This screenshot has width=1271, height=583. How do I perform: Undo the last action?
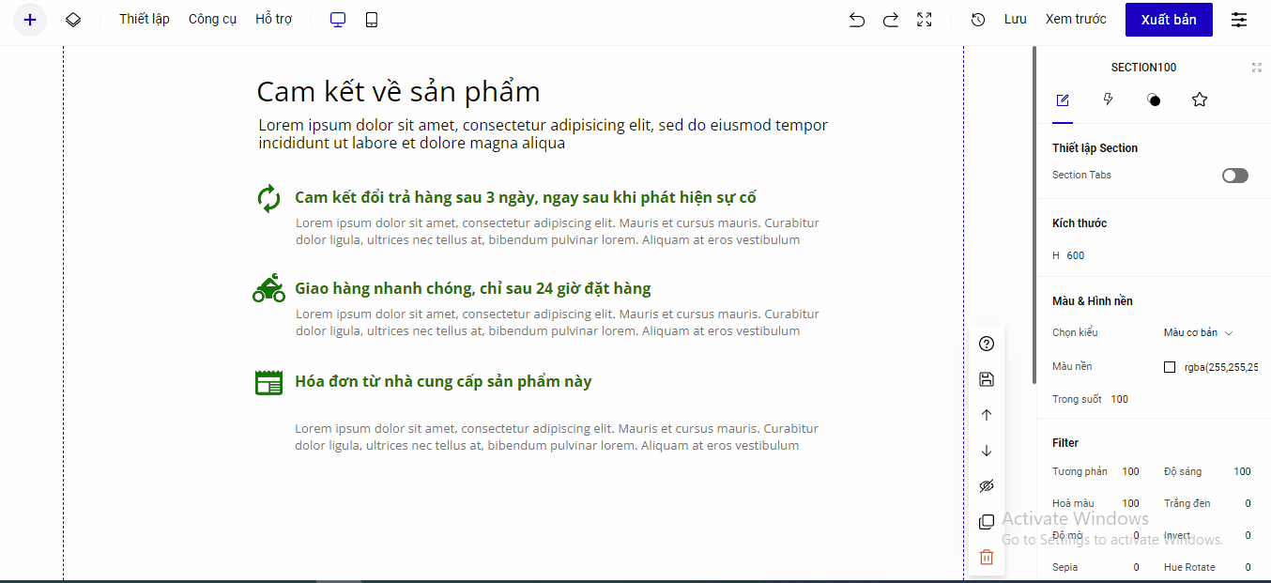click(x=856, y=20)
